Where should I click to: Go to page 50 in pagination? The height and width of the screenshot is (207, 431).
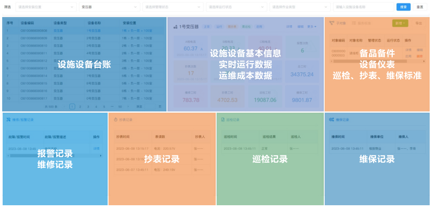pos(120,107)
